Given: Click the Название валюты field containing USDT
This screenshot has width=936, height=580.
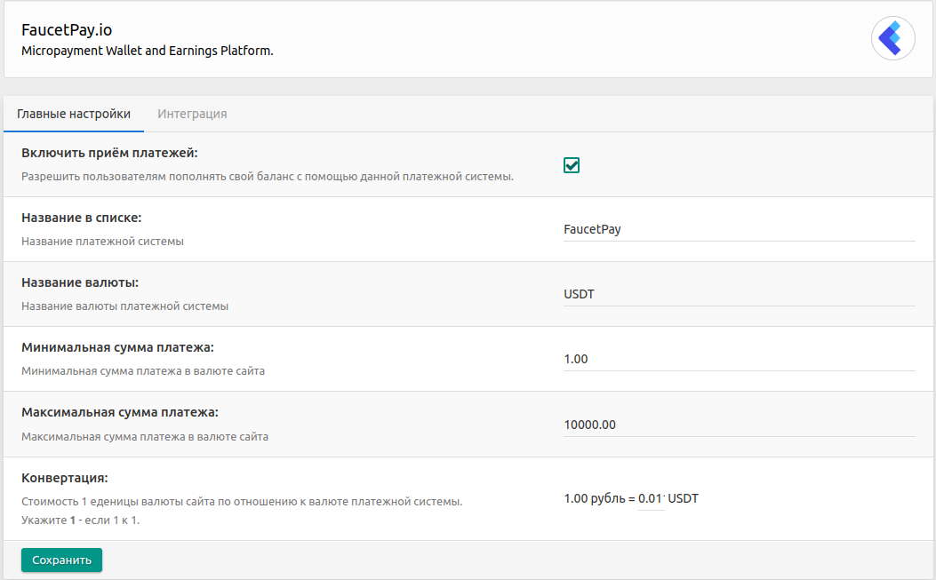Looking at the screenshot, I should [x=738, y=294].
